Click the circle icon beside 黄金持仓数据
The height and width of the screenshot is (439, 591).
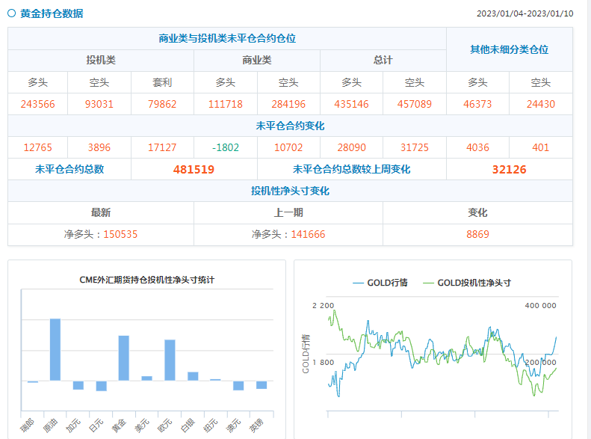click(11, 13)
